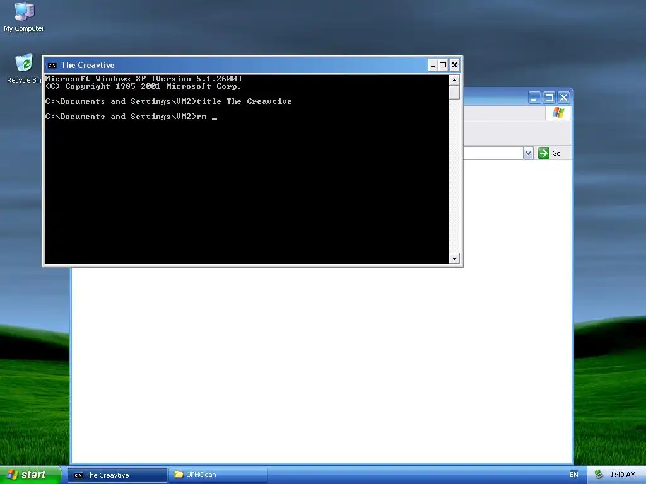Open the Start menu

pos(30,475)
